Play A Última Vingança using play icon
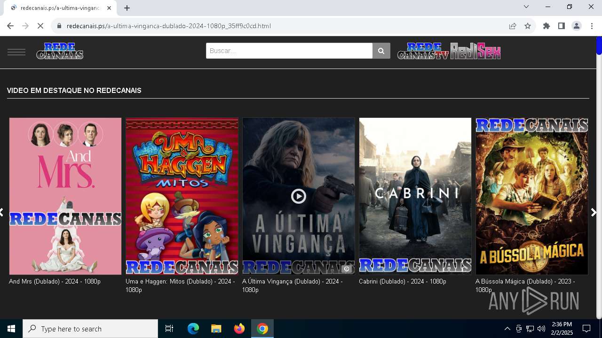602x338 pixels. [x=299, y=196]
